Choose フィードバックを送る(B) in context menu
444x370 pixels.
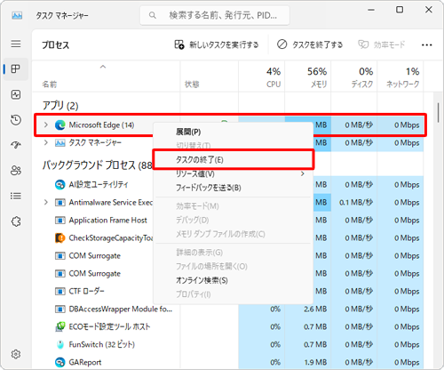tap(233, 188)
